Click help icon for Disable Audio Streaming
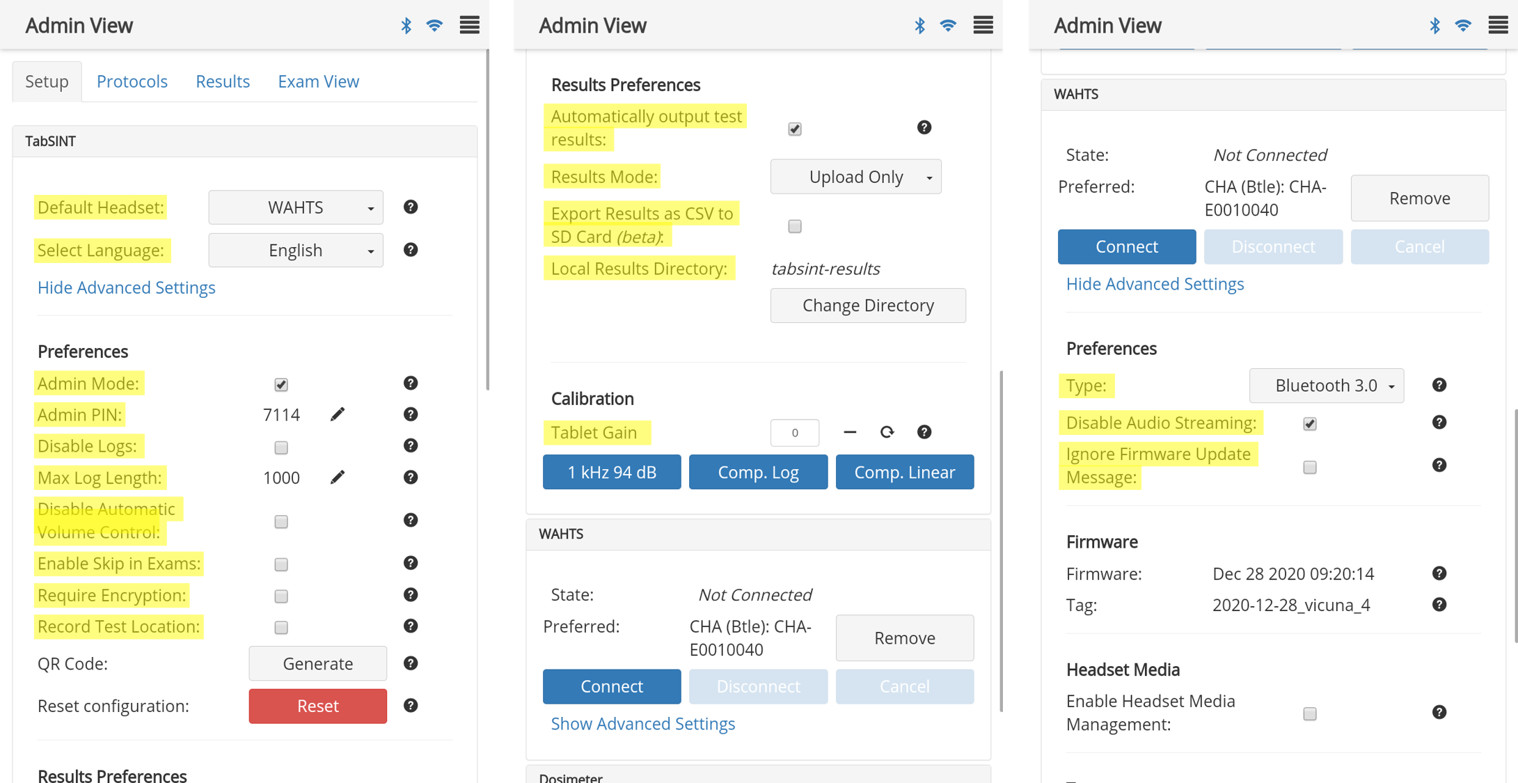Viewport: 1518px width, 783px height. [x=1439, y=422]
